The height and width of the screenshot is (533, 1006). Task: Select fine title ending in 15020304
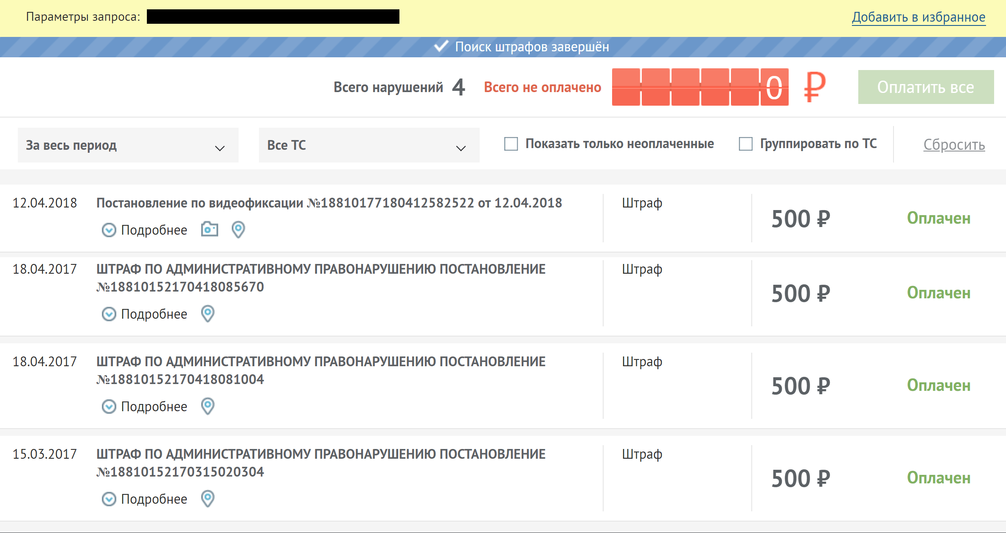click(x=320, y=463)
